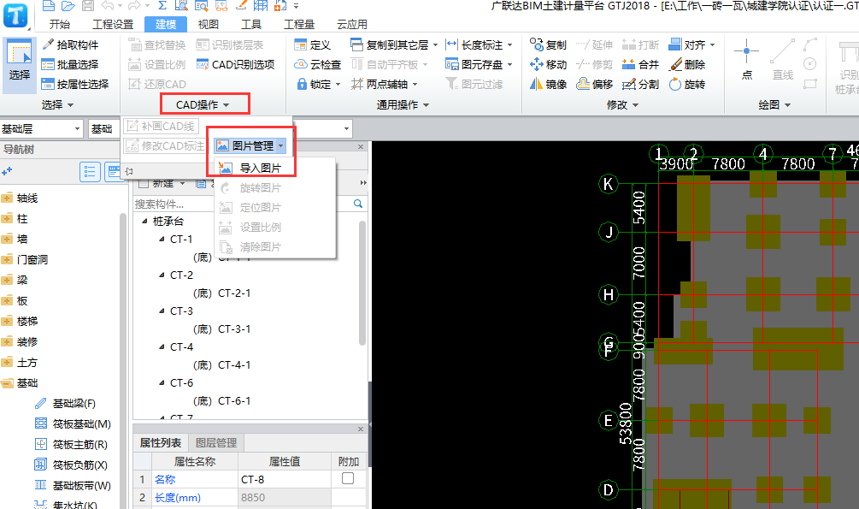The height and width of the screenshot is (509, 859).
Task: Select 基础板带(W) in navigation tree
Action: pos(73,485)
